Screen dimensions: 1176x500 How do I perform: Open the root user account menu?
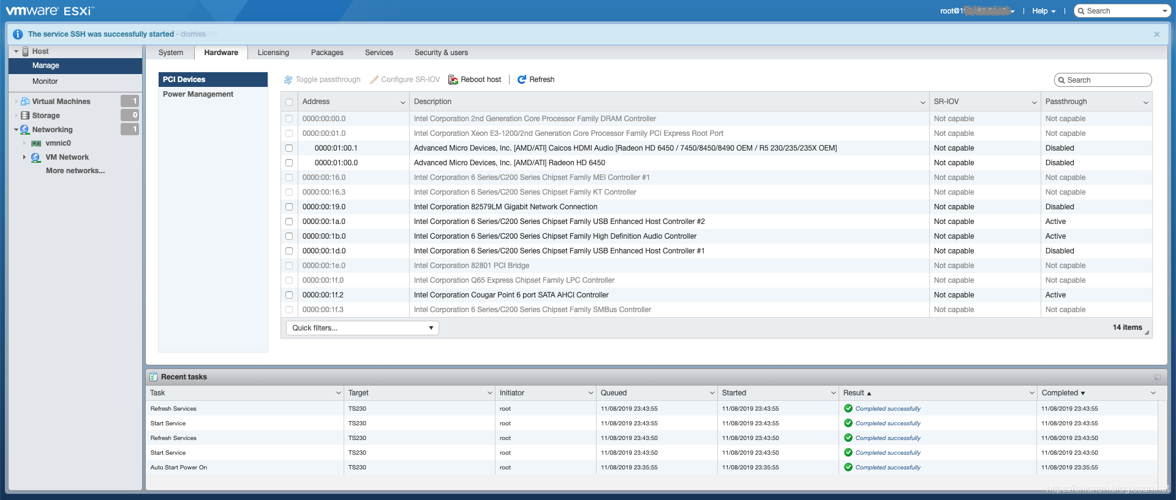(978, 11)
